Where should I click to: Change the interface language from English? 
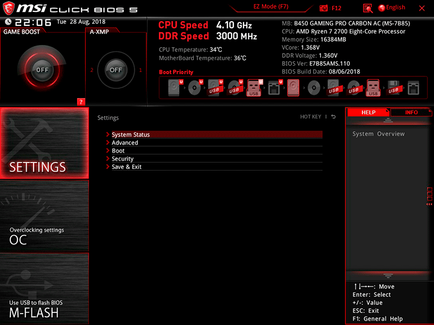coord(392,7)
